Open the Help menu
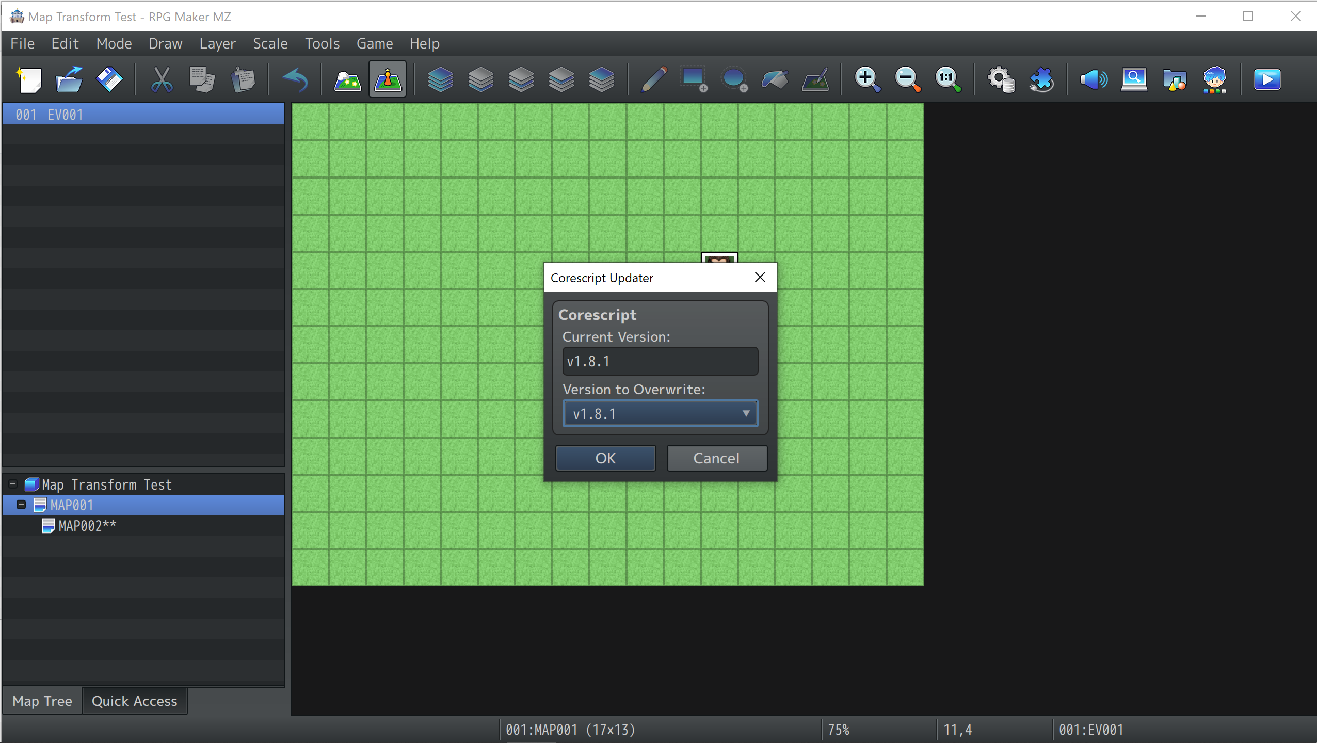 point(425,43)
